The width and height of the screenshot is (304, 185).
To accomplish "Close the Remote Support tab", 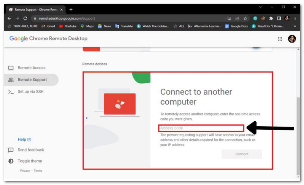I will [x=62, y=10].
